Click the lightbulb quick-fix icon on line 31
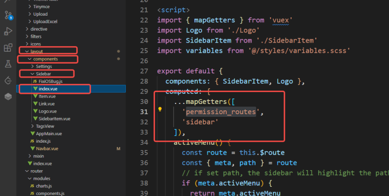Image resolution: width=389 pixels, height=196 pixels. pos(160,109)
